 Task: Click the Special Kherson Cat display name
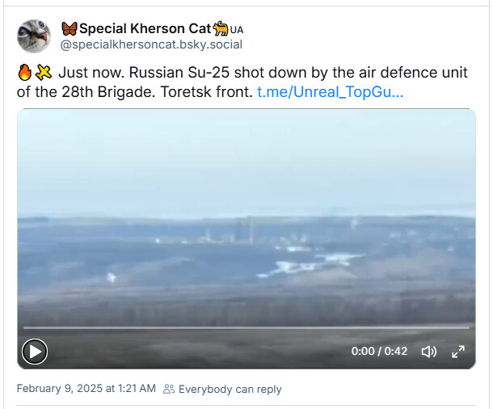tap(145, 28)
